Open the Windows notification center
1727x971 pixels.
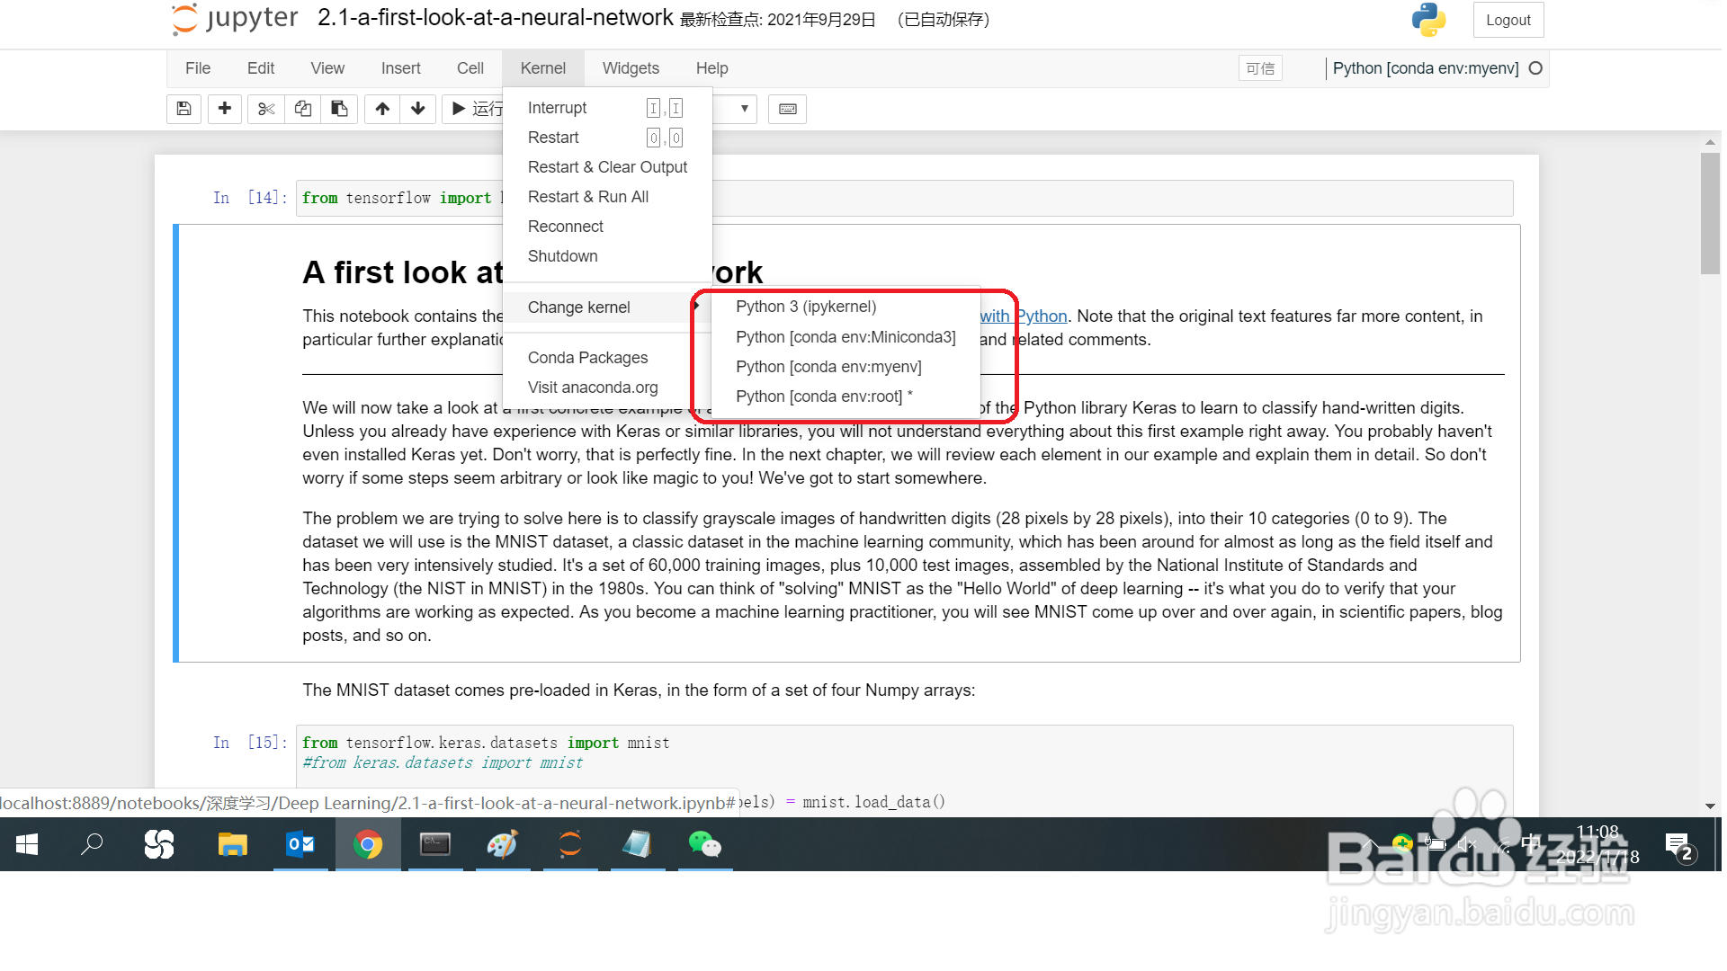click(1679, 846)
